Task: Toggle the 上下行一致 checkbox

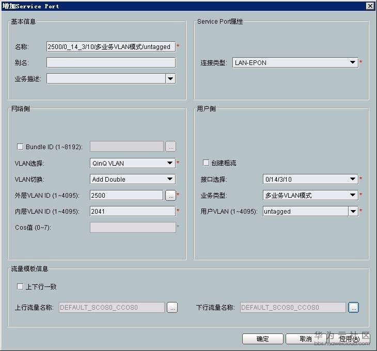Action: [x=20, y=286]
